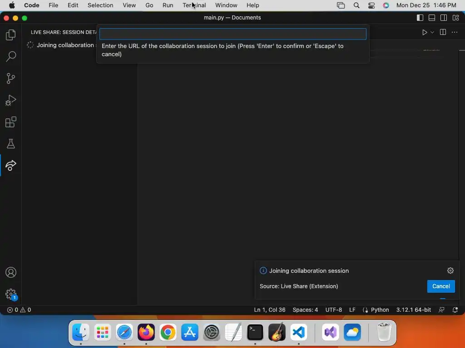Open Safari from the Dock
465x348 pixels.
tap(124, 332)
